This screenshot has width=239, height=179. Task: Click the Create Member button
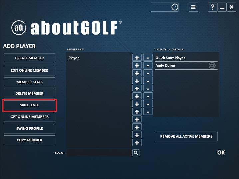[x=29, y=58]
